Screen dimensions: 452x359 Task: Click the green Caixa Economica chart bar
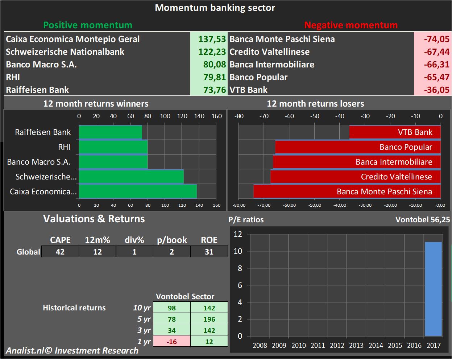[138, 191]
